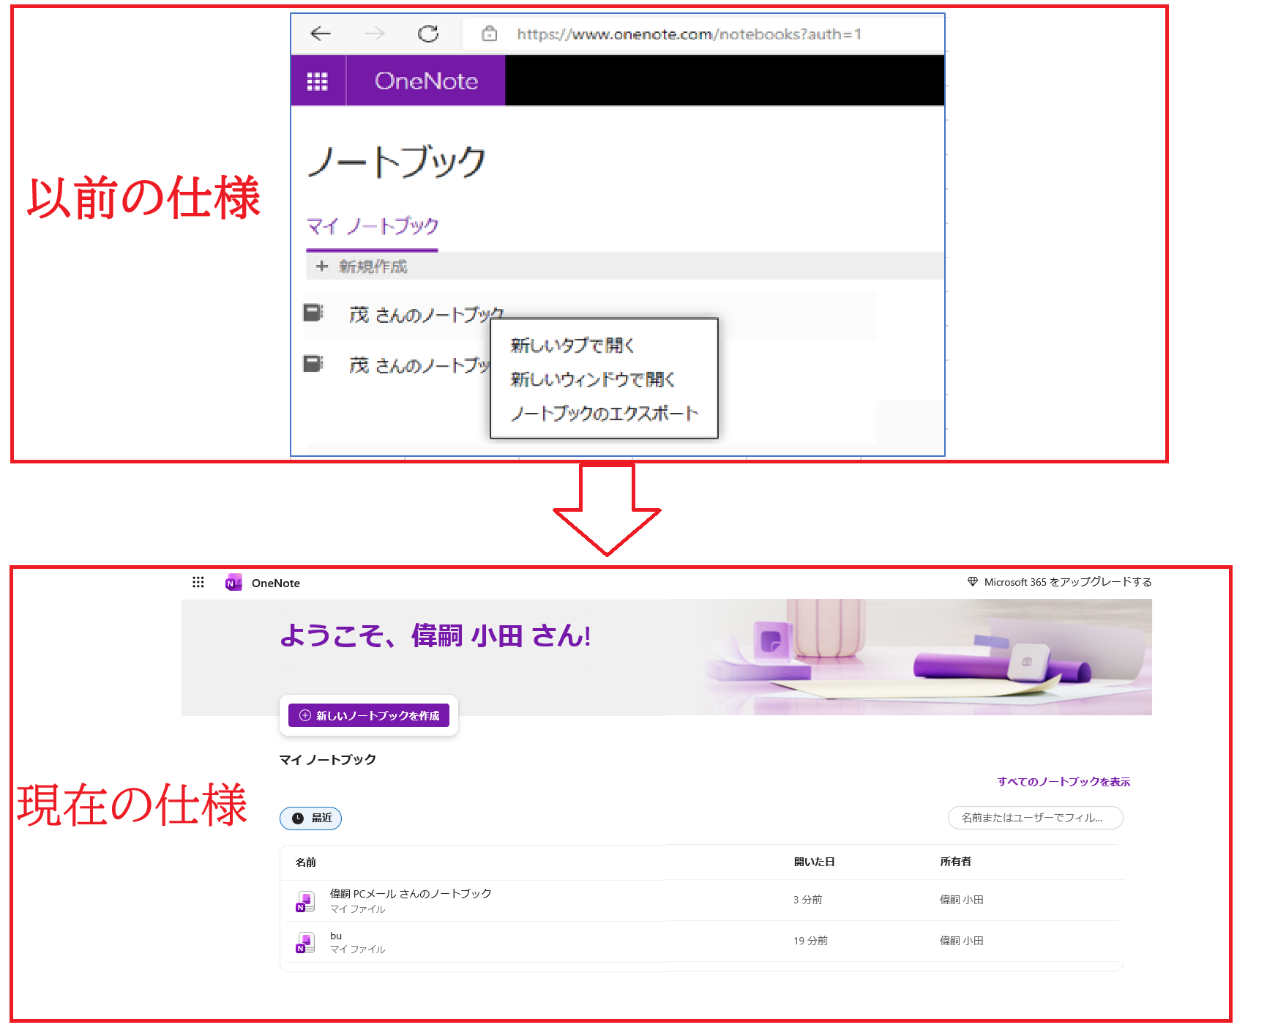Click すべてのノートブックを表示 link
Viewport: 1267px width, 1033px height.
[x=1064, y=782]
